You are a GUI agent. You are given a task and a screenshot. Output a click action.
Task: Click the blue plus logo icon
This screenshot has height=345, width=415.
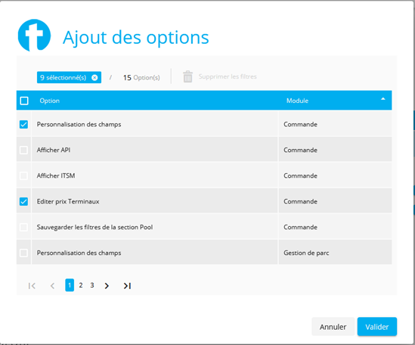[x=34, y=35]
